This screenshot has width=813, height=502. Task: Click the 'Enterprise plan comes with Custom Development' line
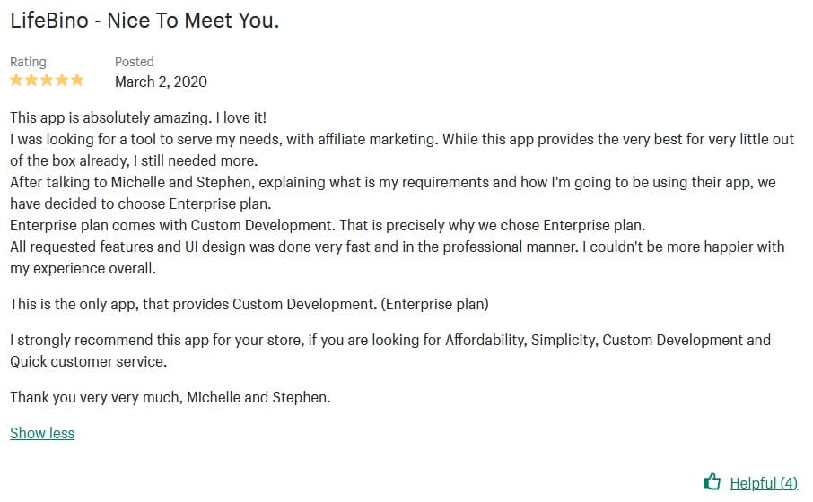(328, 225)
